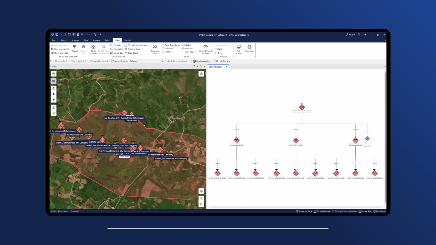This screenshot has height=245, width=436.
Task: Enable the Page Boundaries checkbox
Action: [x=163, y=45]
